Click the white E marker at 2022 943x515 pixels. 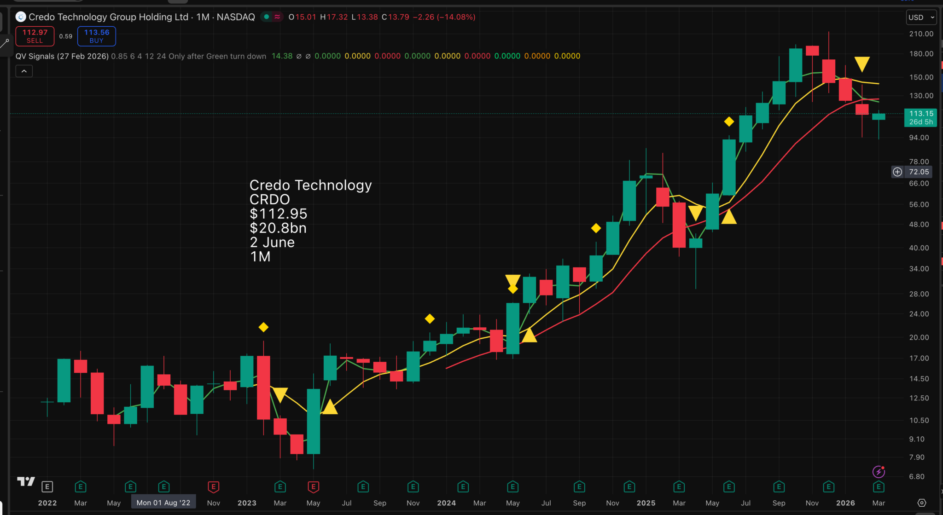(47, 486)
